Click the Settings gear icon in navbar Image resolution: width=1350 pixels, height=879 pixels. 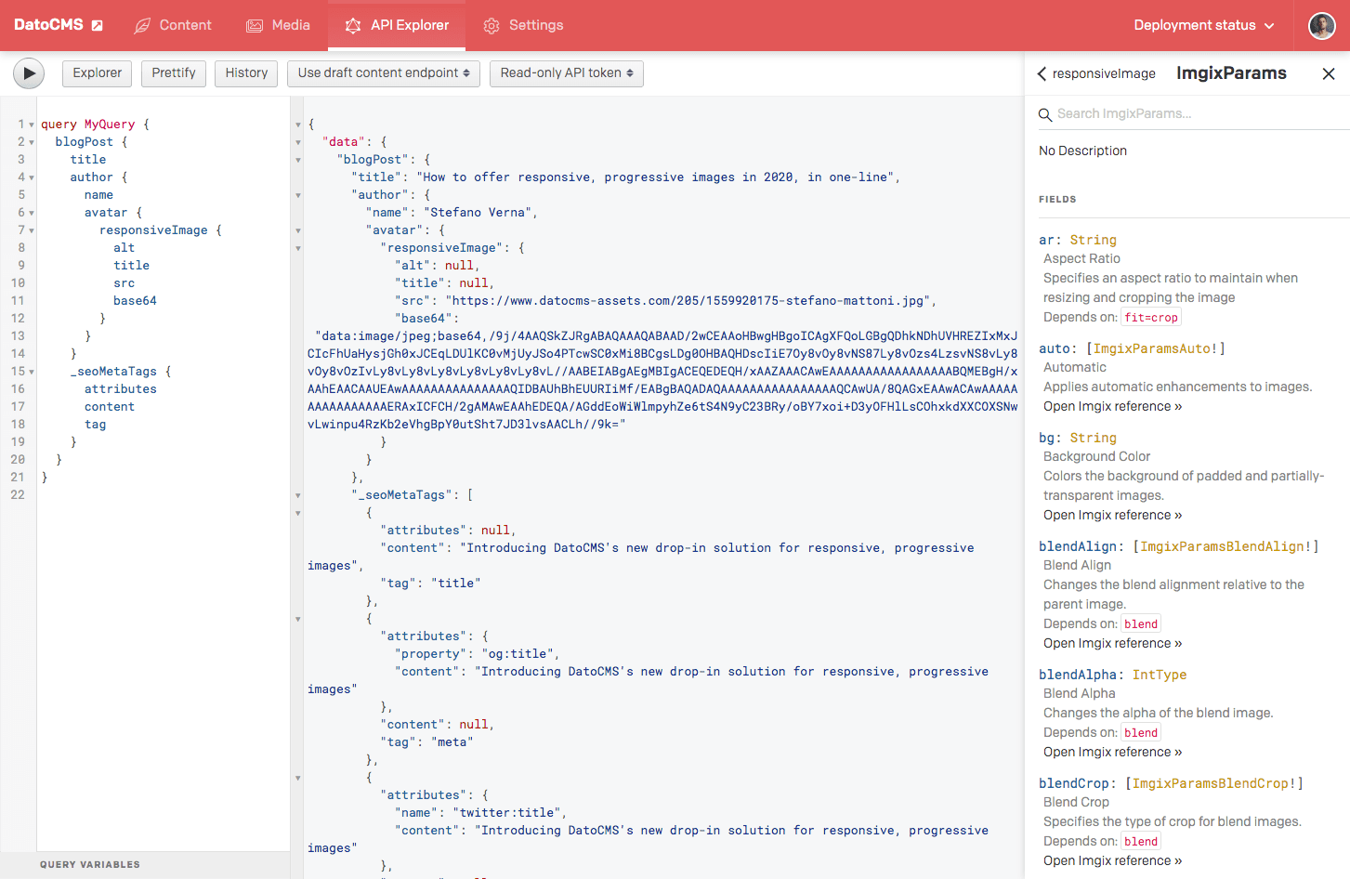click(492, 26)
